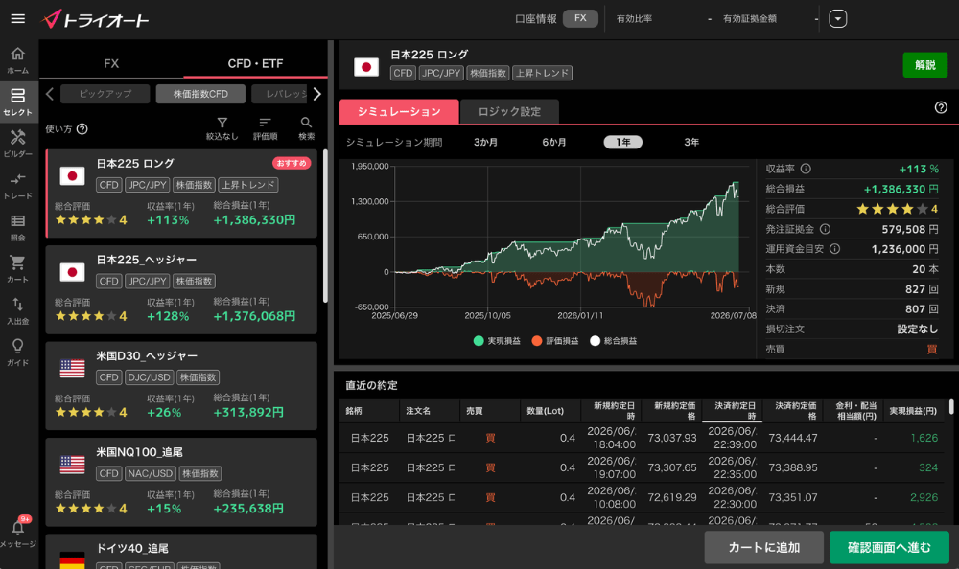Click the 579,508 円 margin value
The image size is (959, 569).
(x=909, y=229)
